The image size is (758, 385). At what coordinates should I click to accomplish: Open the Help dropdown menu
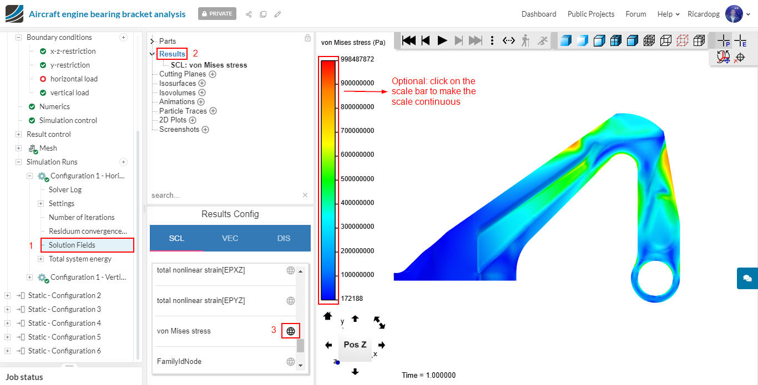click(x=668, y=14)
